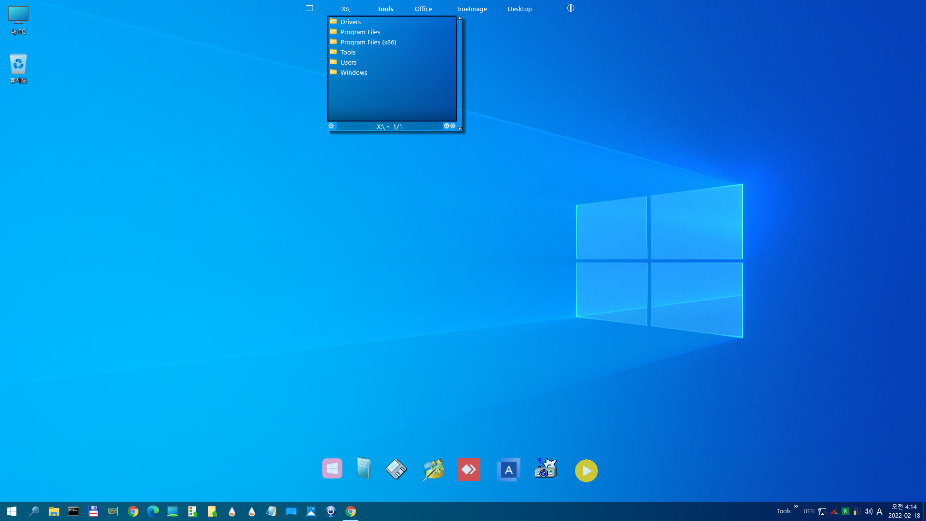Open the Desktop menu in top bar
926x521 pixels.
tap(520, 9)
